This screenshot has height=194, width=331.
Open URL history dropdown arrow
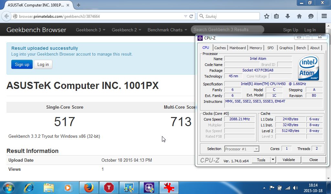186,16
